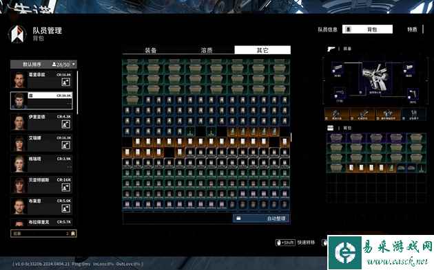Click the squad member list scrollbar
The width and height of the screenshot is (434, 270).
(x=77, y=93)
